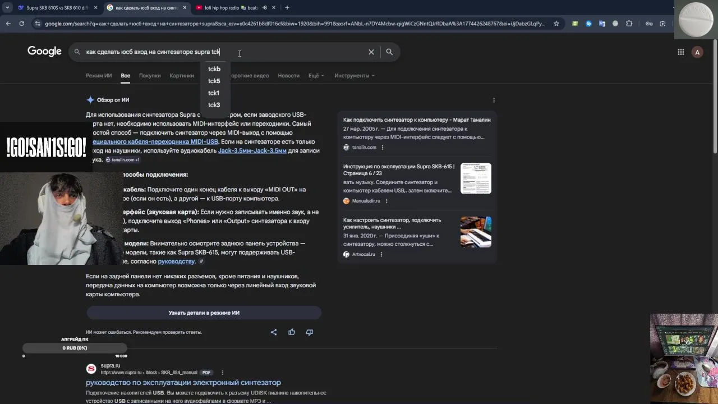Clear the search query with X
This screenshot has height=404, width=718.
[371, 52]
